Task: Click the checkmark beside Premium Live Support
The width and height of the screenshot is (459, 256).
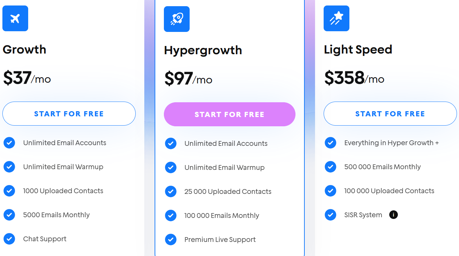Action: (171, 240)
